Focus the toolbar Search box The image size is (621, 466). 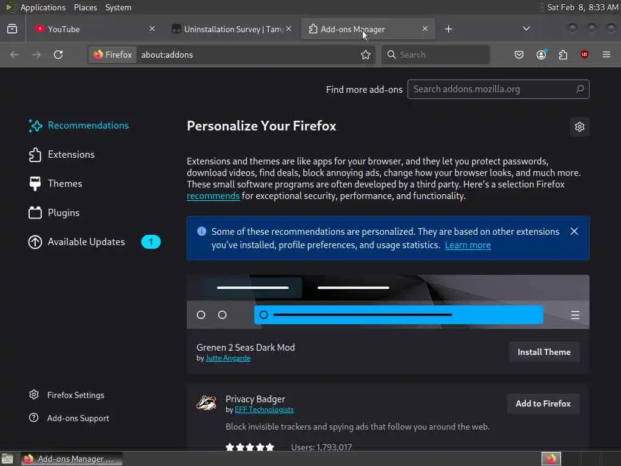click(x=435, y=55)
